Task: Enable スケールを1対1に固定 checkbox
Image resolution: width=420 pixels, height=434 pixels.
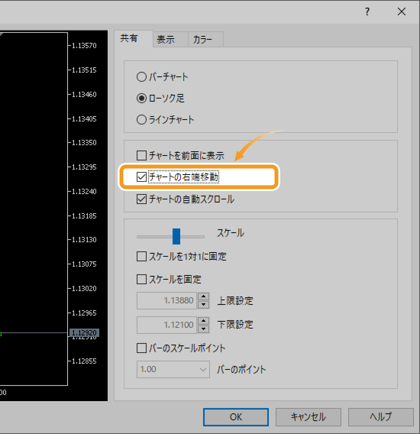Action: click(x=142, y=256)
